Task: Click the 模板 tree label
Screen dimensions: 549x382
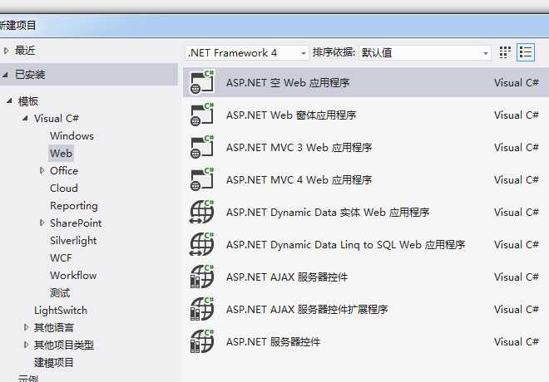Action: [x=28, y=101]
